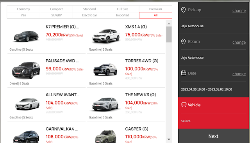Select the Imported category tab
250x143 pixels.
(122, 15)
